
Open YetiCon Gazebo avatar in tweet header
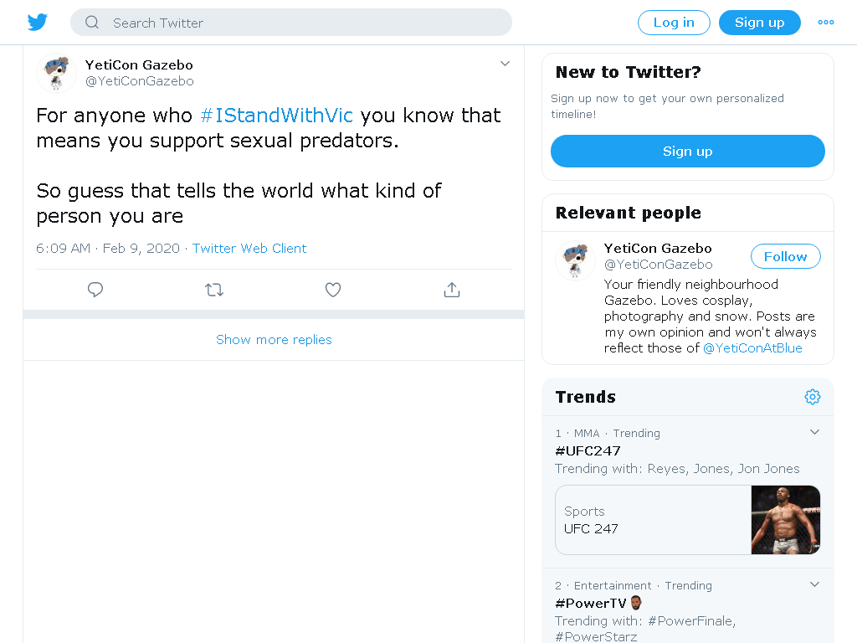click(x=56, y=74)
